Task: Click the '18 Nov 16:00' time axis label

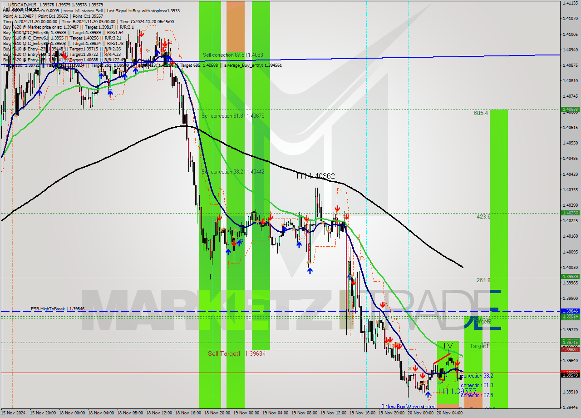Action: (x=188, y=413)
